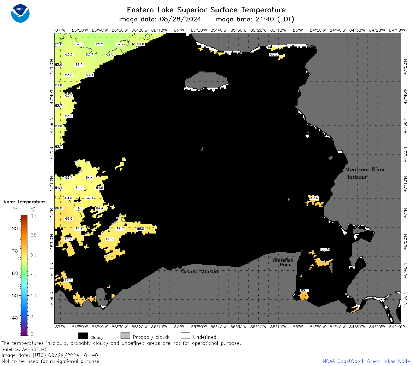
Task: Click the gray Probably cloudy legend swatch
Action: tap(125, 336)
